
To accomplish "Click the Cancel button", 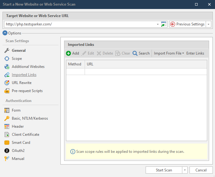I will pyautogui.click(x=201, y=170).
